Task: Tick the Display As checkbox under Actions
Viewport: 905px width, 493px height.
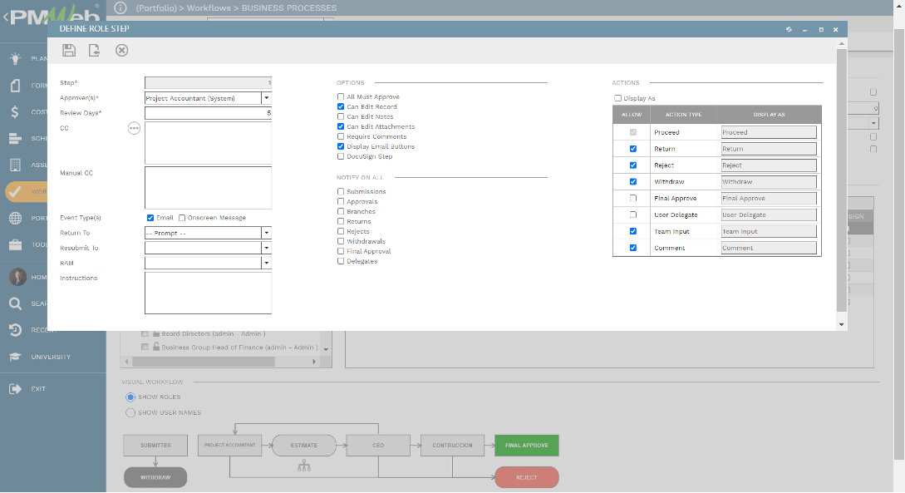Action: tap(617, 98)
